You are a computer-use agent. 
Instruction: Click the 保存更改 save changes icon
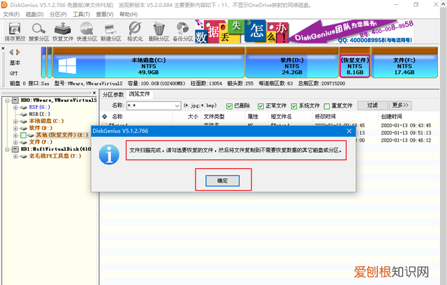coord(15,31)
